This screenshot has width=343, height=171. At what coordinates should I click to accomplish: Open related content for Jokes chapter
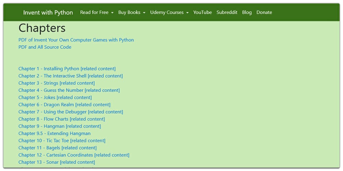click(74, 97)
